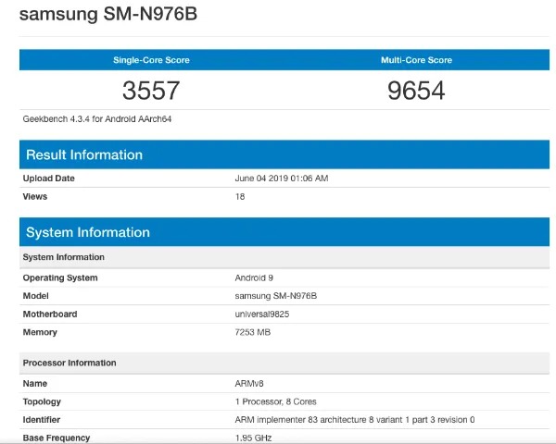This screenshot has width=556, height=444.
Task: Click the samsung SM-N976B page title
Action: pyautogui.click(x=108, y=14)
